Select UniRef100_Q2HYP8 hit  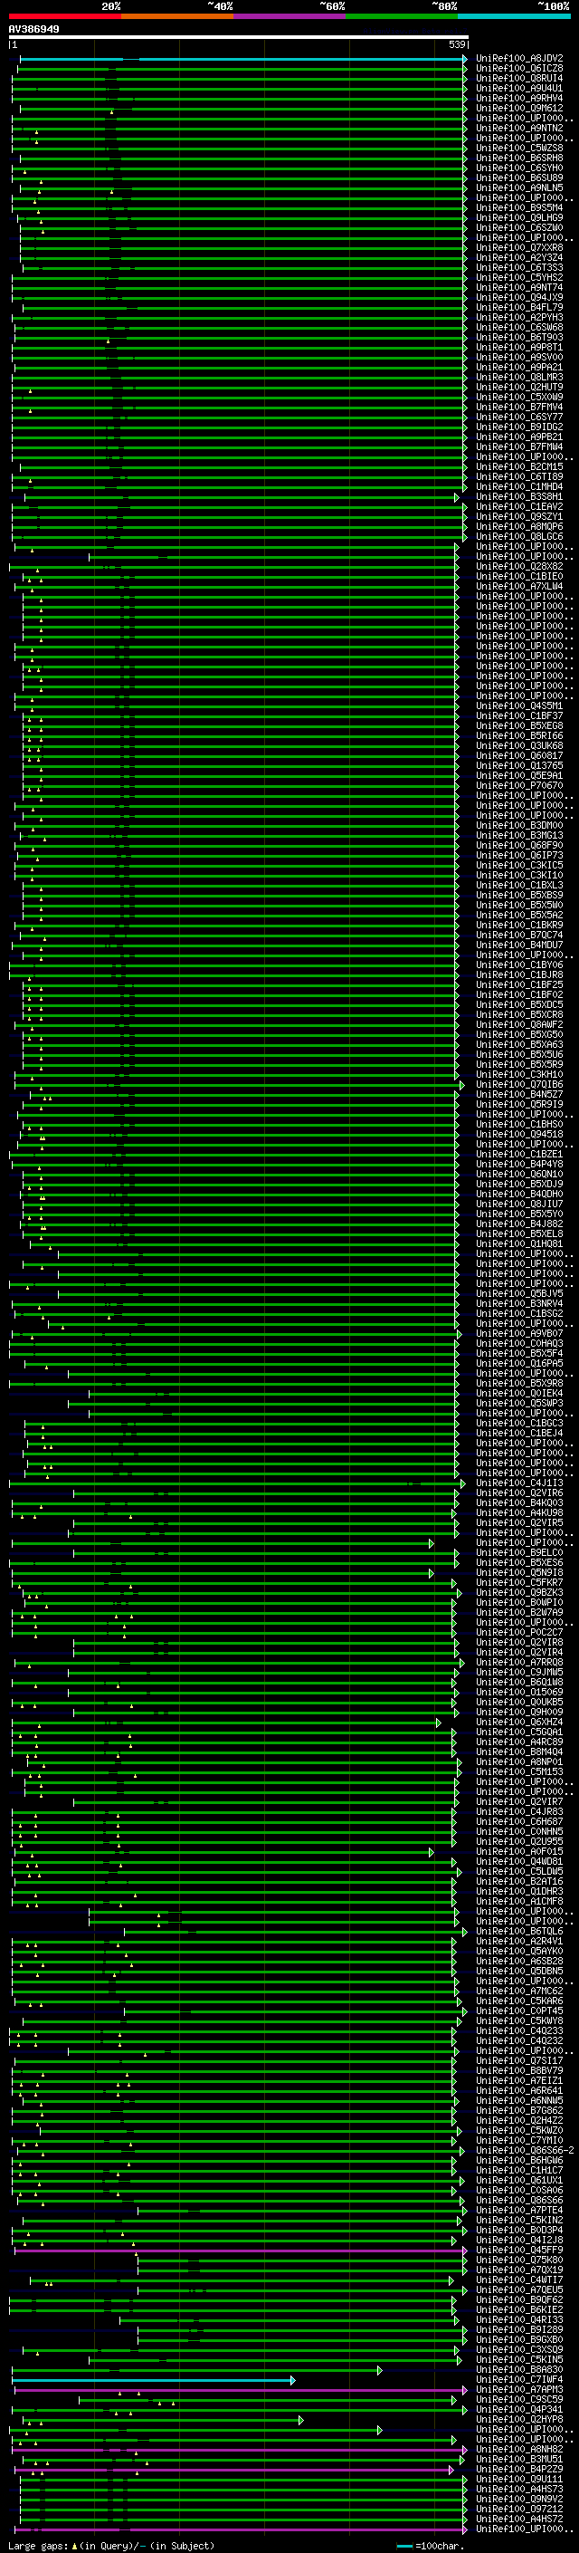pyautogui.click(x=519, y=2418)
